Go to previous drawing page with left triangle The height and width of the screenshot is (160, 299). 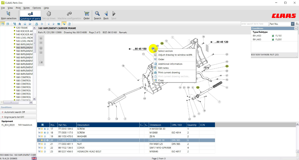[x=48, y=24]
